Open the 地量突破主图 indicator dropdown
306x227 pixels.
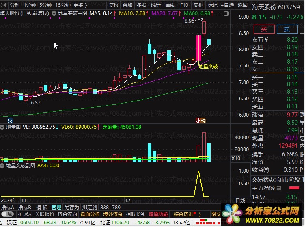(x=54, y=13)
